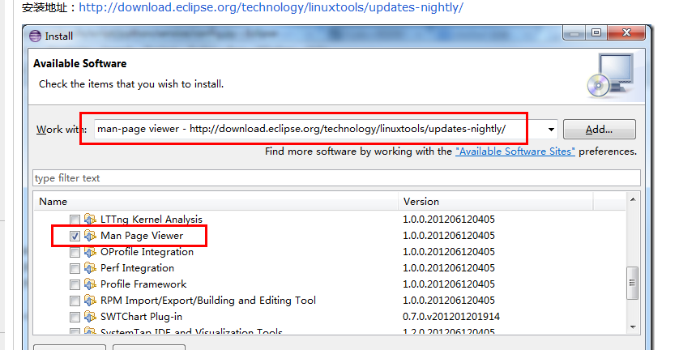Image resolution: width=696 pixels, height=350 pixels.
Task: Click the SWTChart Plug-in feature icon
Action: [90, 317]
